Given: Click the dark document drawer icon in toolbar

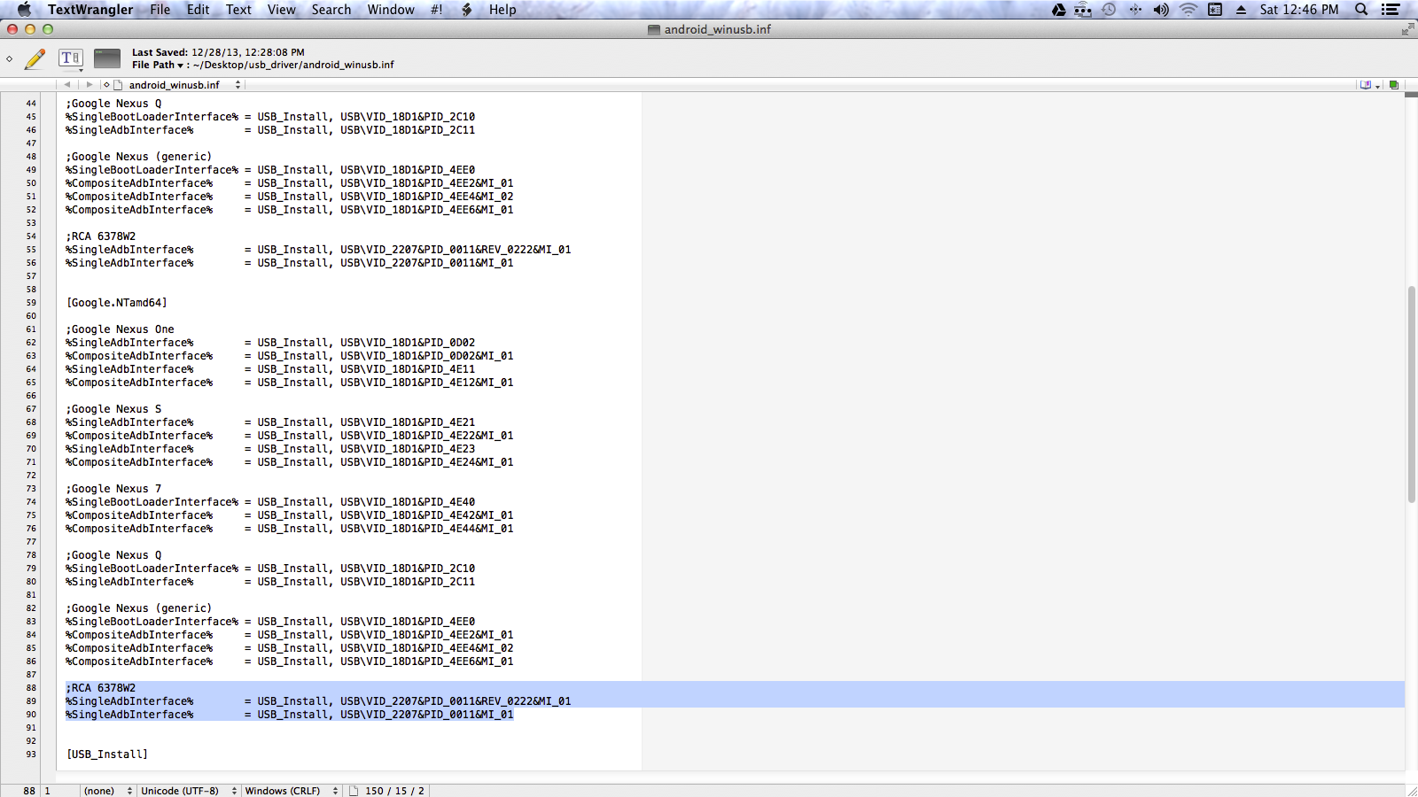Looking at the screenshot, I should 106,58.
